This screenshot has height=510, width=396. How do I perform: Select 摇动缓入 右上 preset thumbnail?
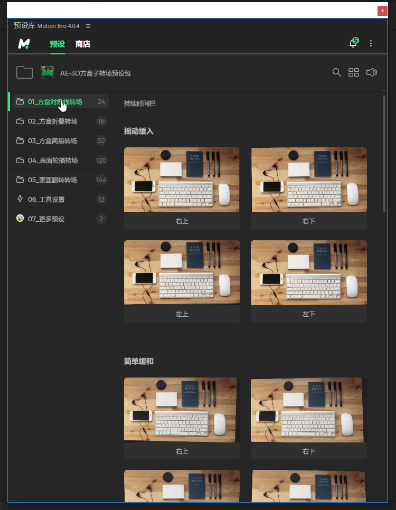coord(182,180)
